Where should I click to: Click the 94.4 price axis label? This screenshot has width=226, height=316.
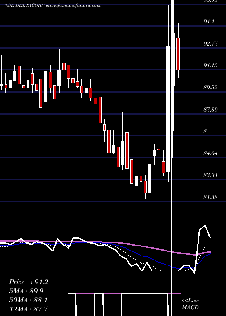(x=209, y=22)
